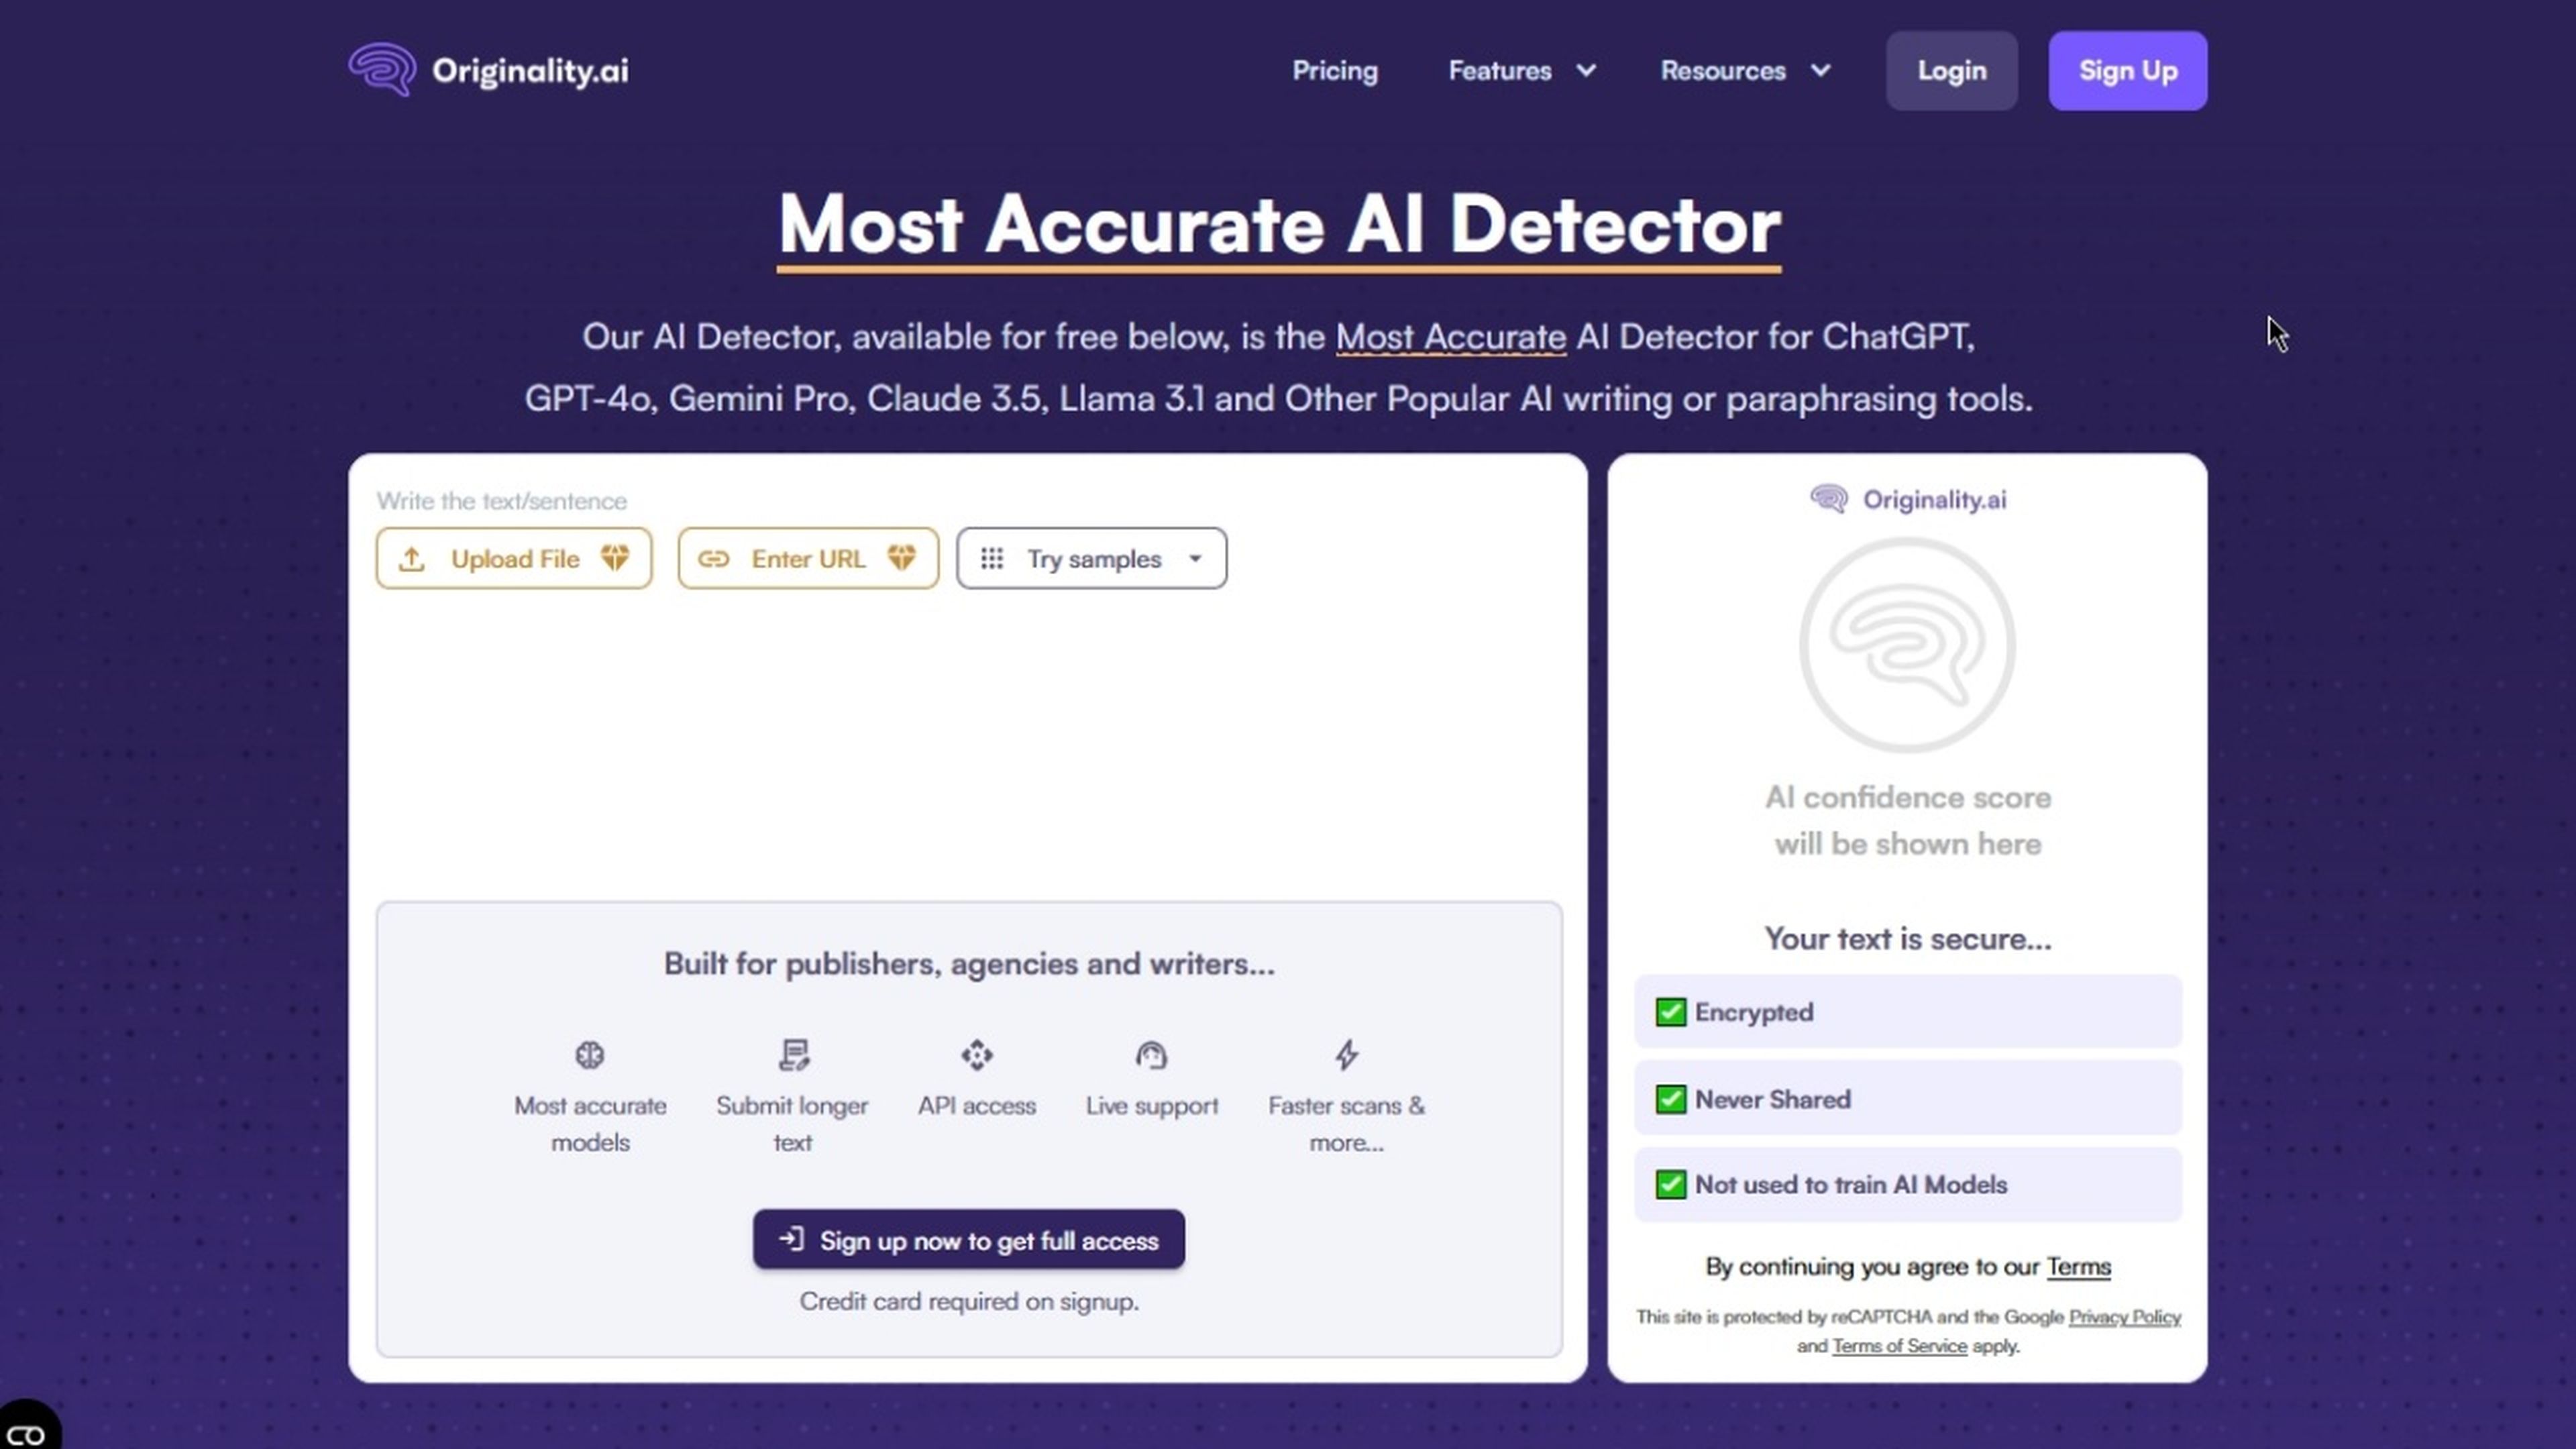Viewport: 2576px width, 1449px height.
Task: Open the Pricing page
Action: 1335,71
